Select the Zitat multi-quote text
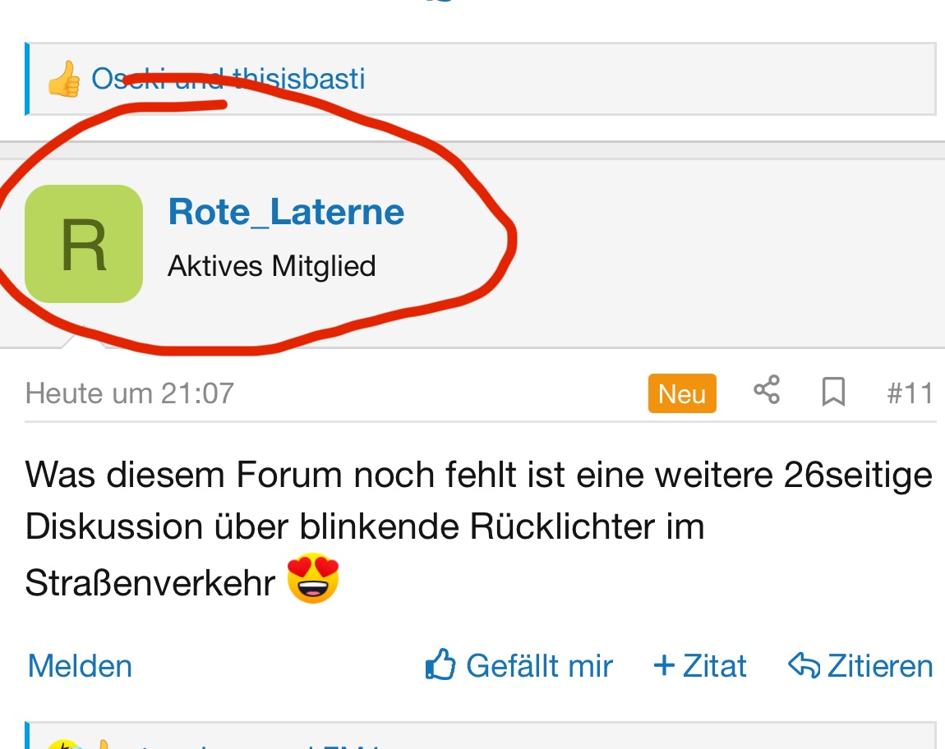This screenshot has width=945, height=749. 714,665
